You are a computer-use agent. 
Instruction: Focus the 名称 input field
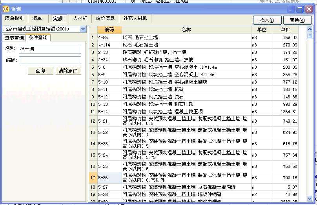(x=50, y=49)
